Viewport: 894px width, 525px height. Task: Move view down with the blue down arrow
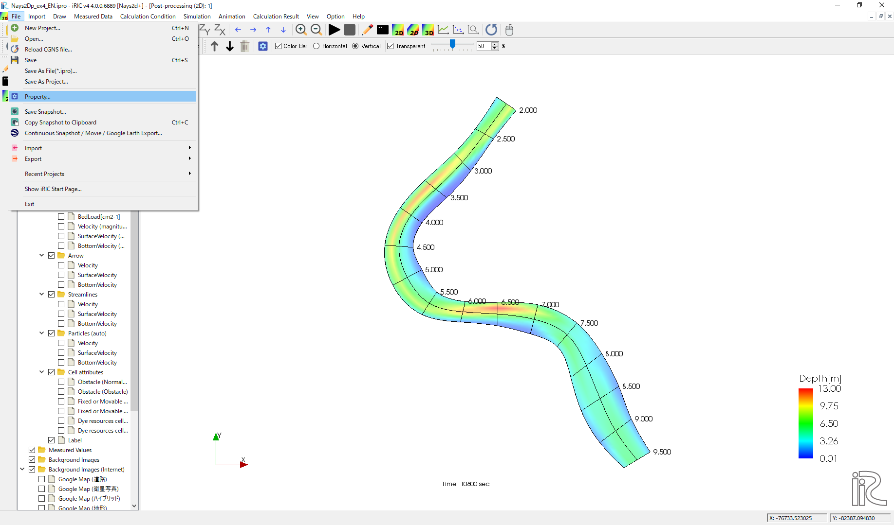(283, 30)
